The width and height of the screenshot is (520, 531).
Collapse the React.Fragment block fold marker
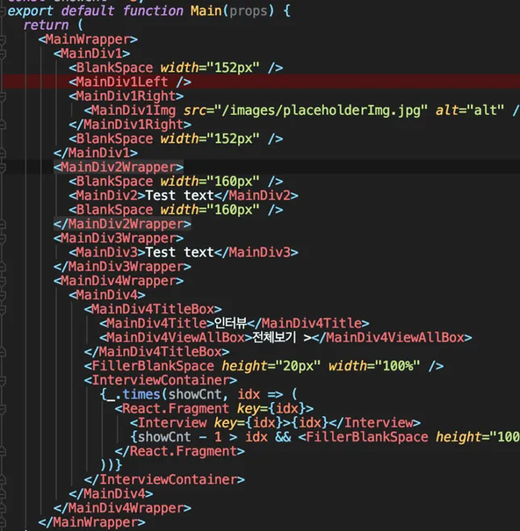[3, 408]
